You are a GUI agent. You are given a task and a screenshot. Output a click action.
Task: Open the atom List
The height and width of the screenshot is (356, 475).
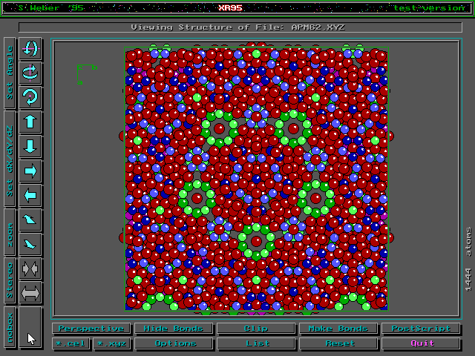256,343
